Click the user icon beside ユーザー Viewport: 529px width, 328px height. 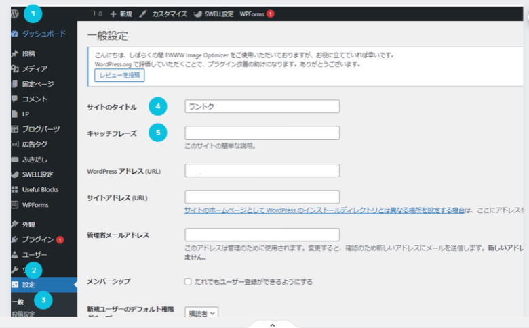(x=14, y=255)
